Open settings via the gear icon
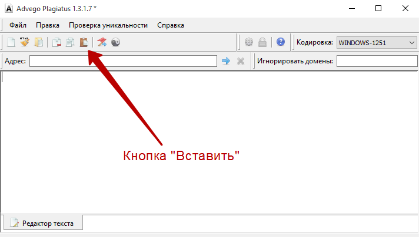 [249, 42]
